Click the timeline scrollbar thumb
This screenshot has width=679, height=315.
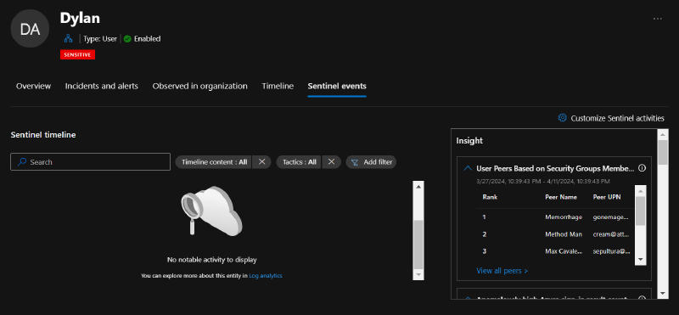tap(418, 245)
